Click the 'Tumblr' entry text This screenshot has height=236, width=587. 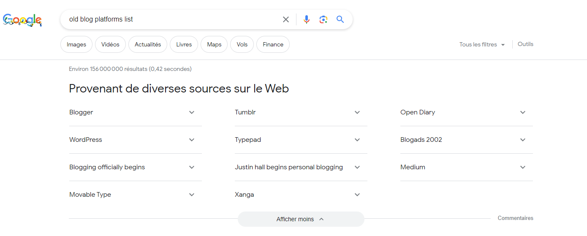click(x=245, y=112)
